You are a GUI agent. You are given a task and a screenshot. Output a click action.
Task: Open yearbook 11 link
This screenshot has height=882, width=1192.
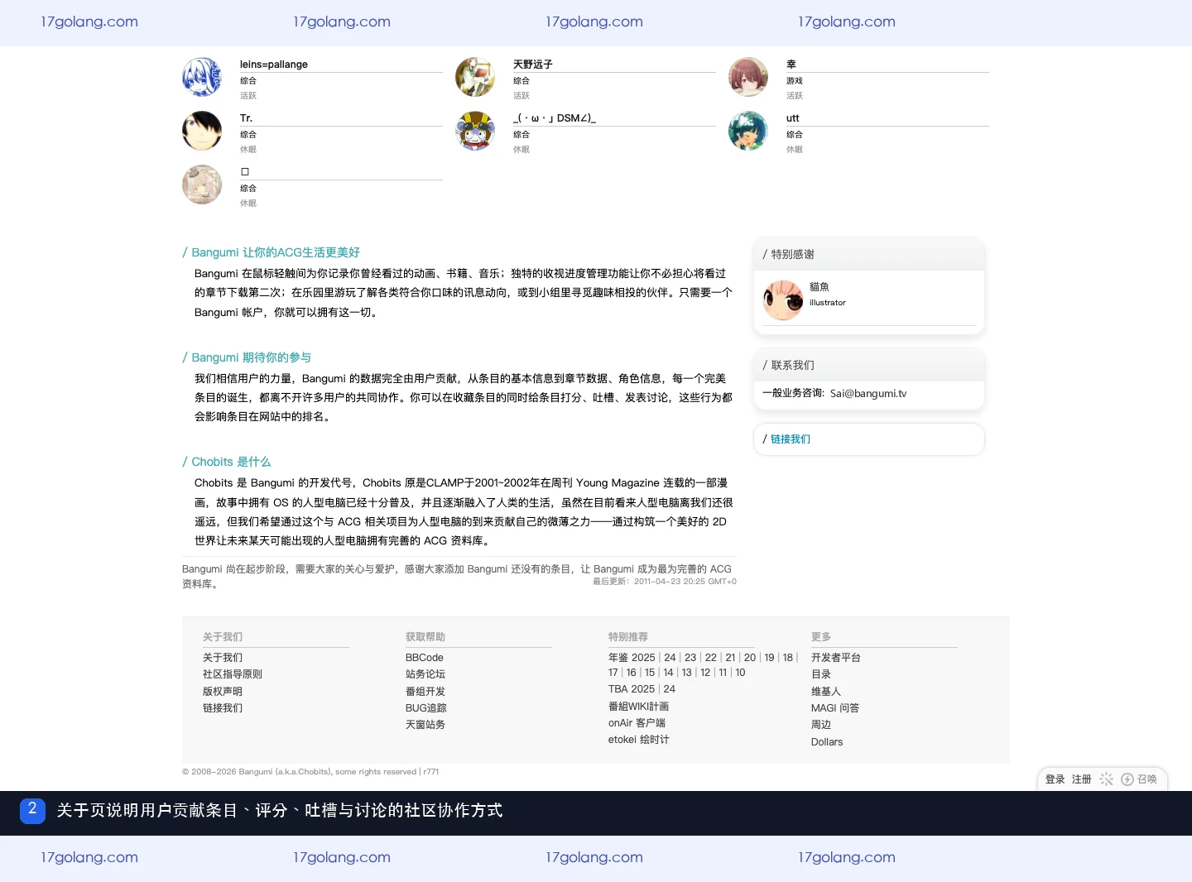(723, 673)
